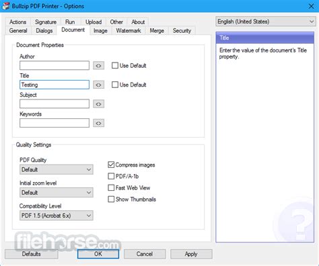Viewport: 319px width, 266px height.
Task: Open the English (United States) language dropdown
Action: (266, 21)
